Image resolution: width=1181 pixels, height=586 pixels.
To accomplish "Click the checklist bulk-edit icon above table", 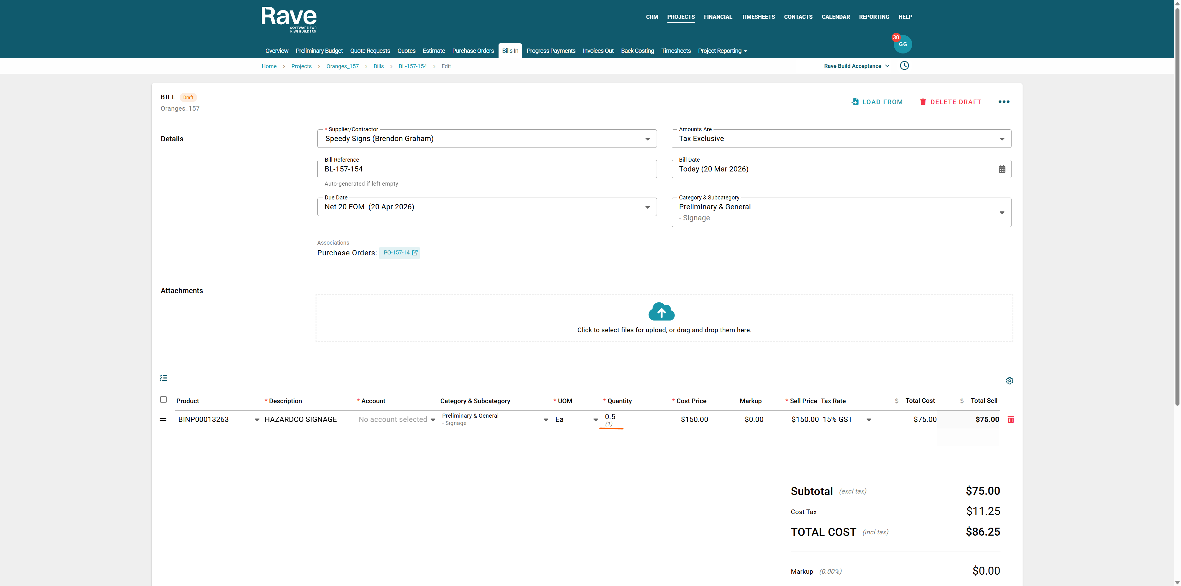I will coord(163,378).
